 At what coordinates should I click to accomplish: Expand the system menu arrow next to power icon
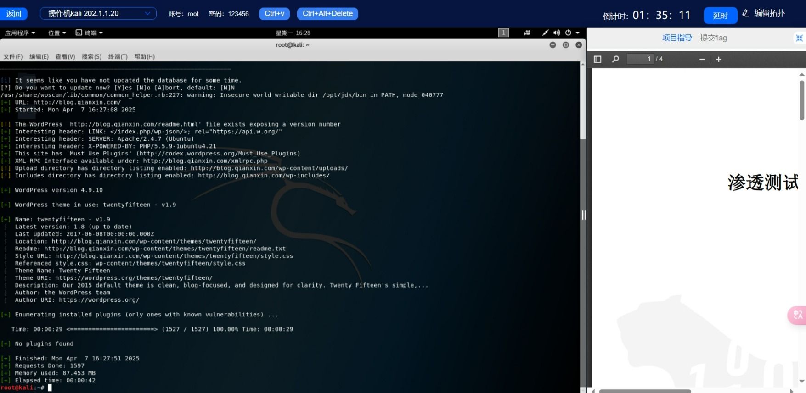coord(578,33)
